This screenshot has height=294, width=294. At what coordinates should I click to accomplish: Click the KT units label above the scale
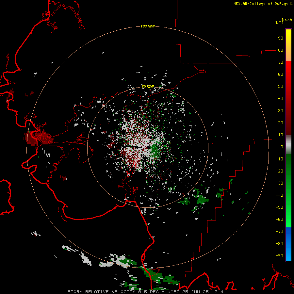279,23
